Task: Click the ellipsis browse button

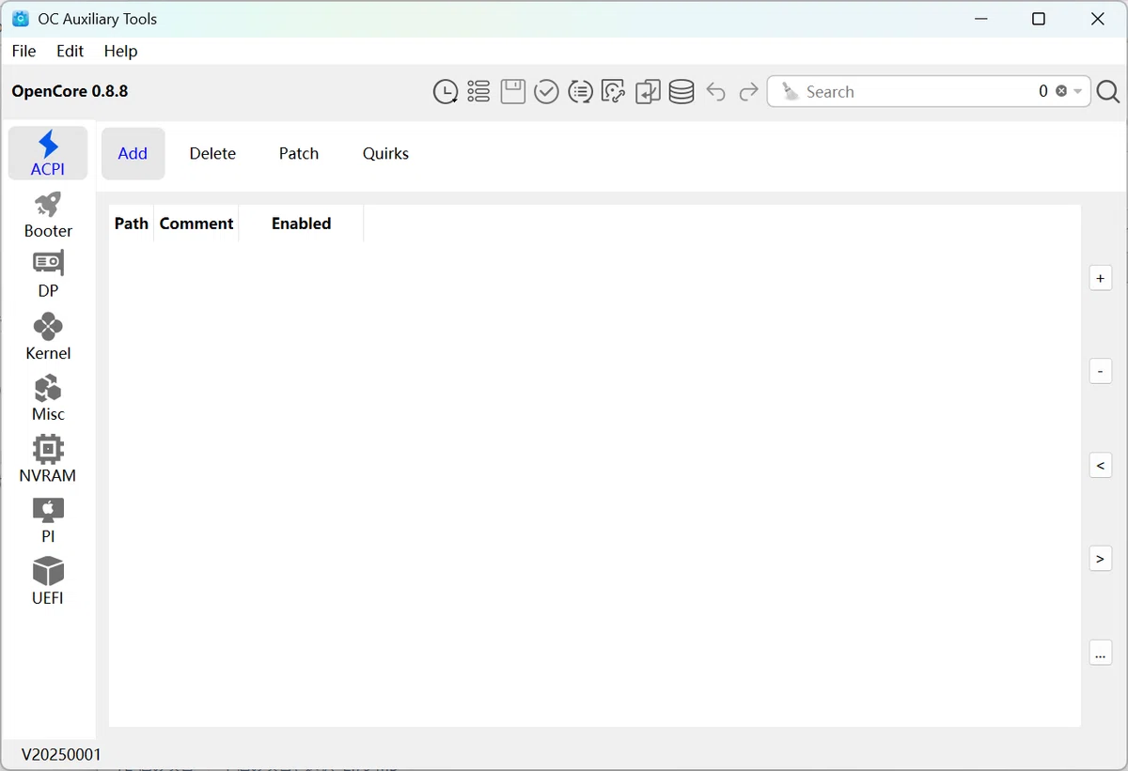Action: tap(1101, 653)
